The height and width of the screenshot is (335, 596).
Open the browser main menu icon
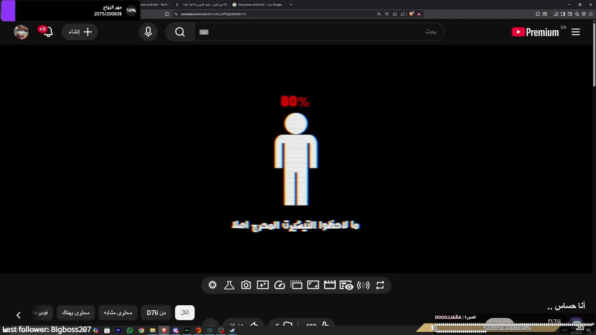coord(591,14)
